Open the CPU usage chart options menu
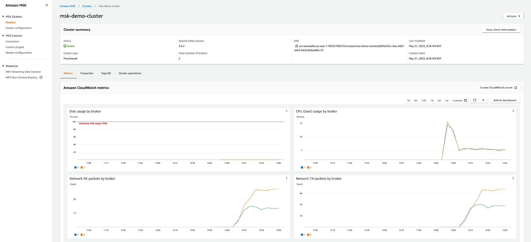531x242 pixels. pos(513,111)
